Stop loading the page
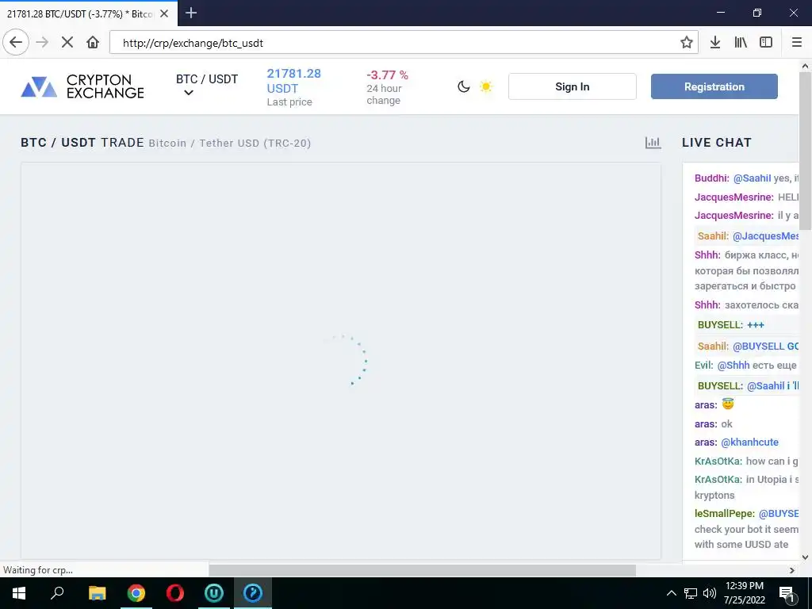Screen dimensions: 812x609 (67, 43)
